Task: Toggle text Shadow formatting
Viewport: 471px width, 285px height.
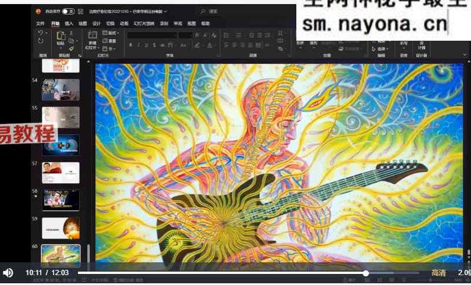Action: coord(154,45)
